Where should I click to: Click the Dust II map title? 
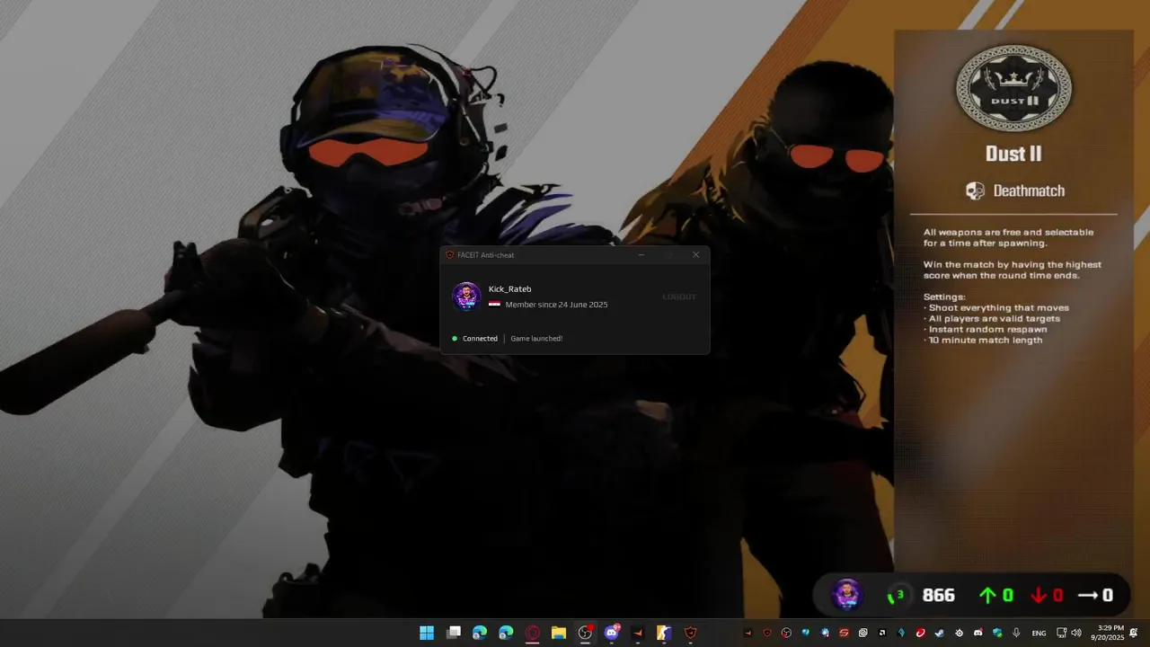coord(1013,154)
